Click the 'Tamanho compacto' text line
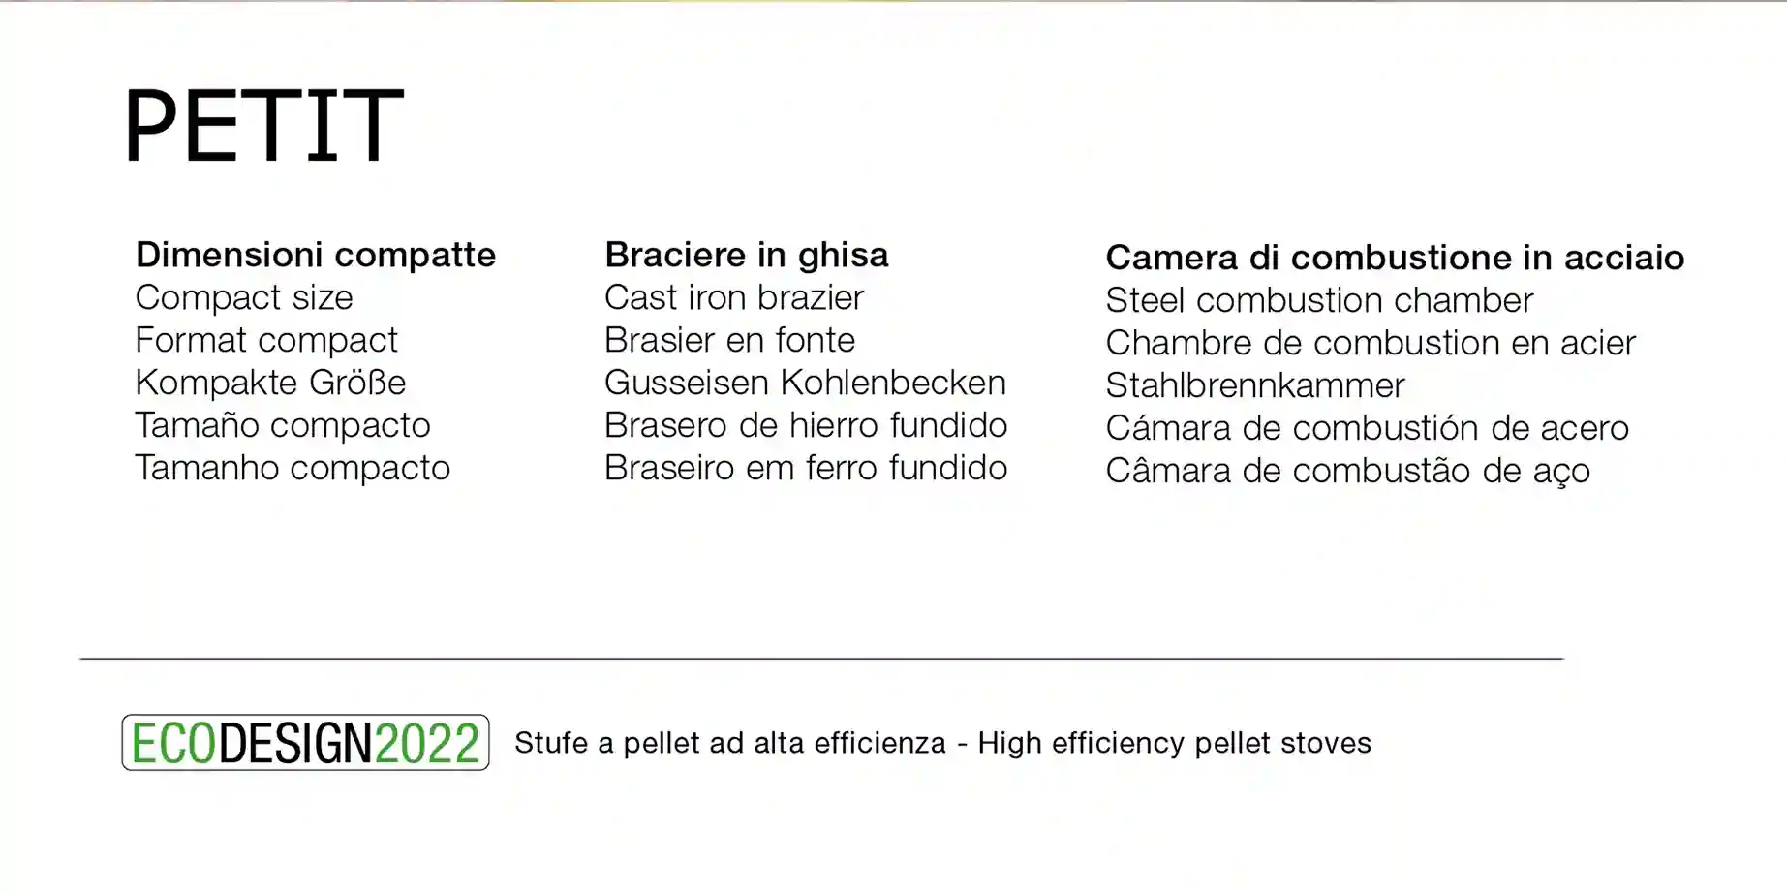Image resolution: width=1787 pixels, height=892 pixels. coord(293,468)
